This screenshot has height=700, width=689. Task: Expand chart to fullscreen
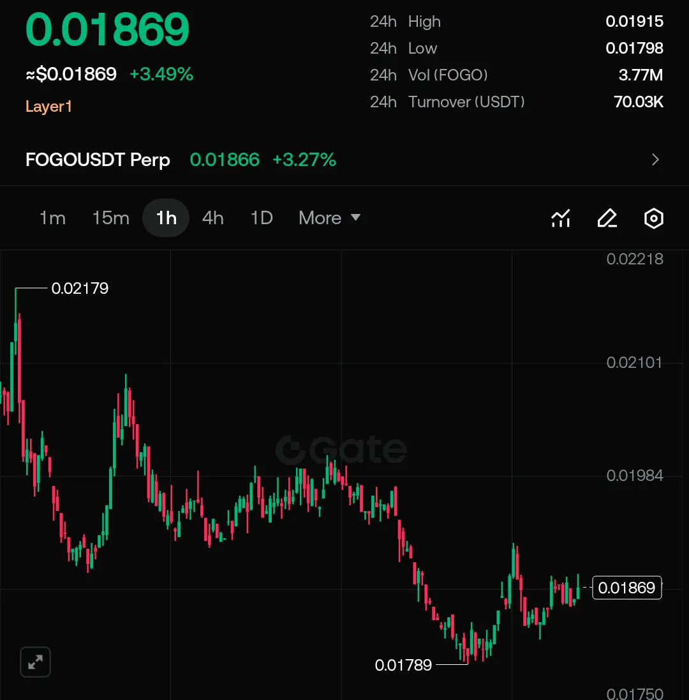click(35, 662)
